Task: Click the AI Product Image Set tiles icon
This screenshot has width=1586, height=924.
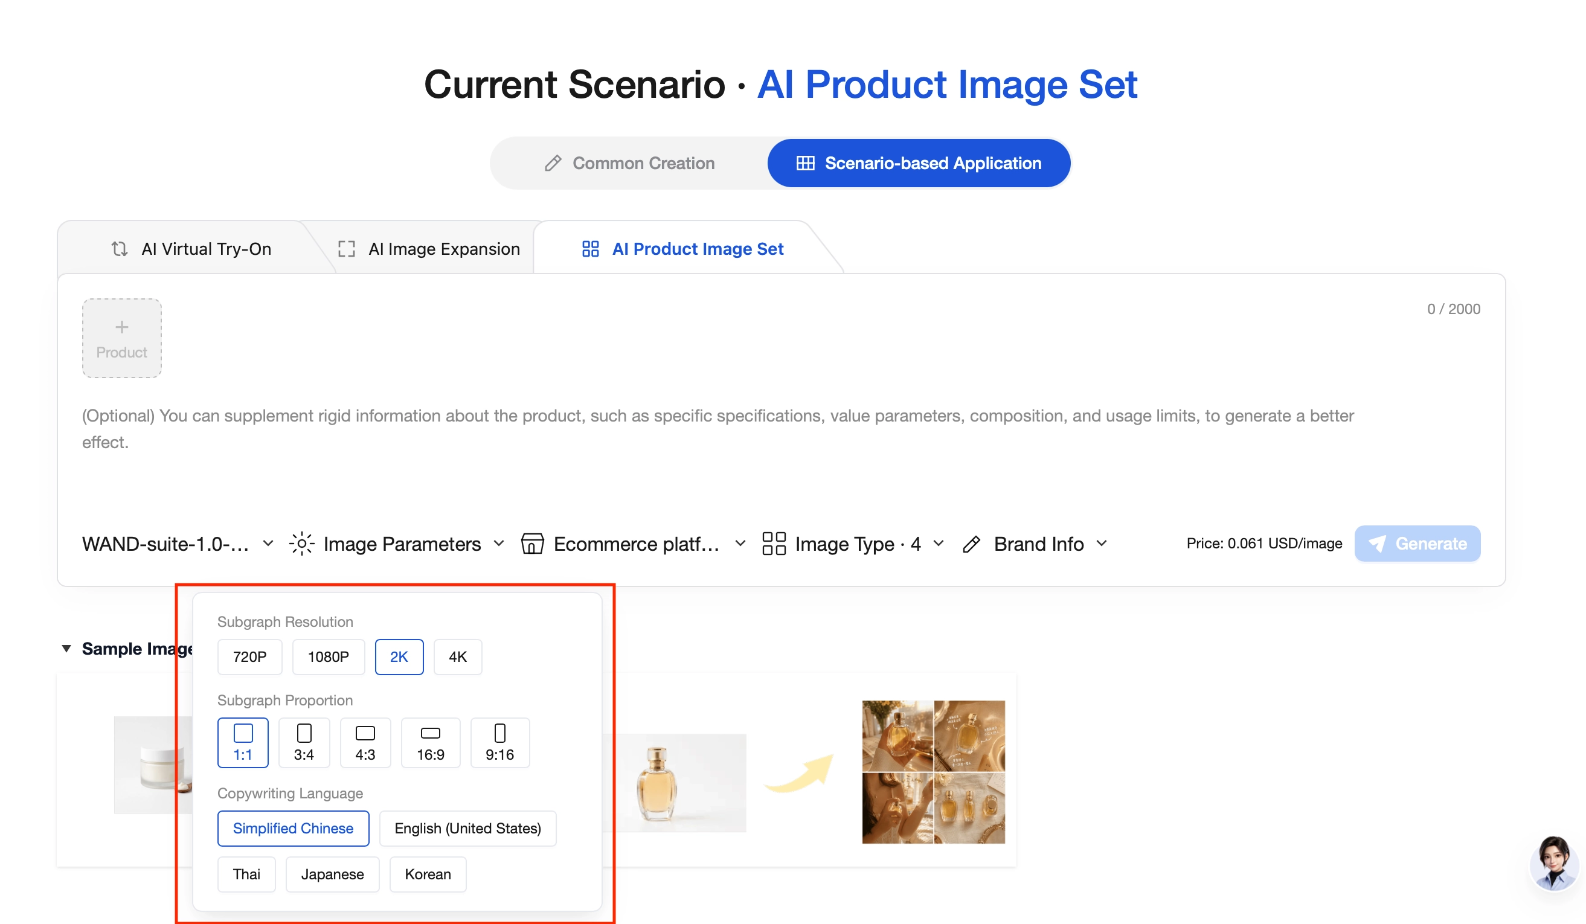Action: pos(589,249)
